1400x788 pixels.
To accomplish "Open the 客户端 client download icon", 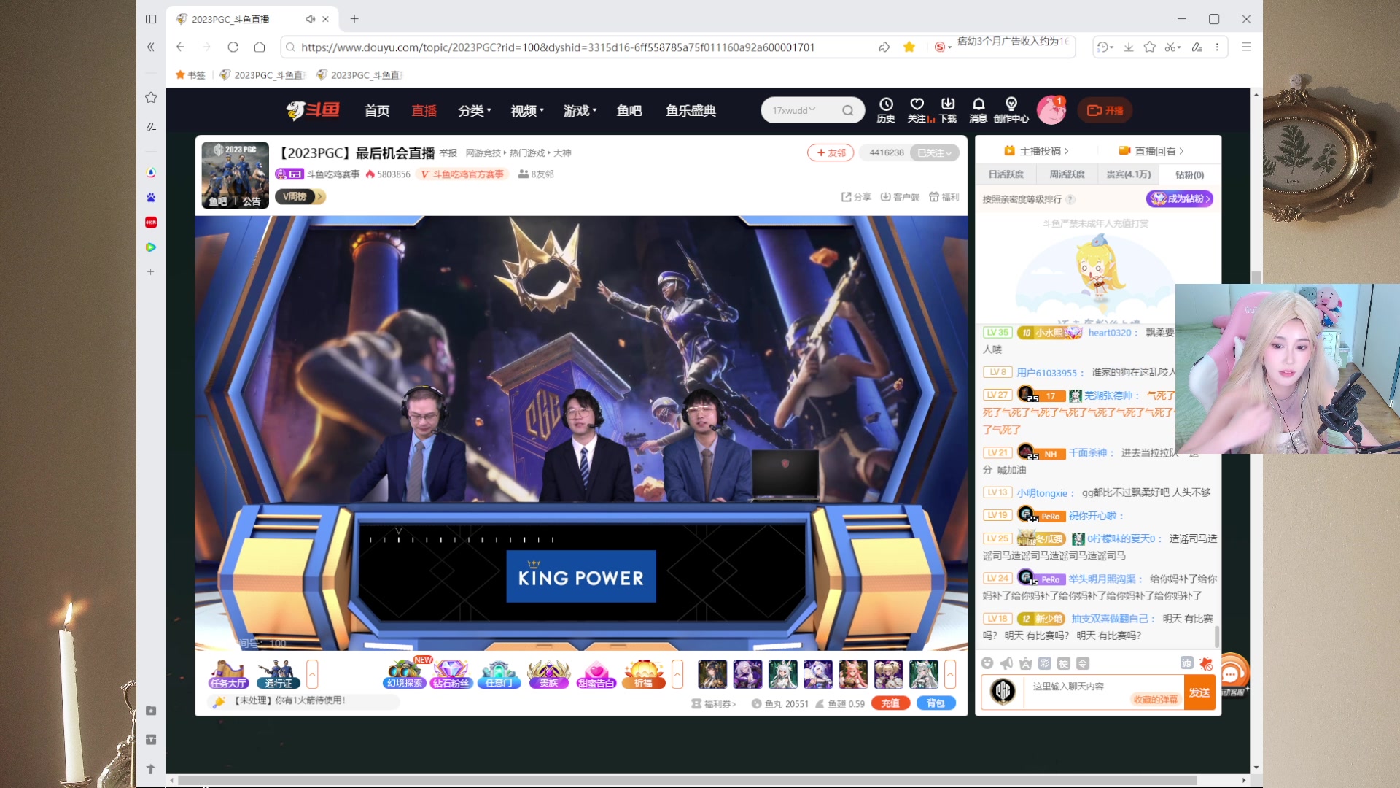I will tap(900, 197).
